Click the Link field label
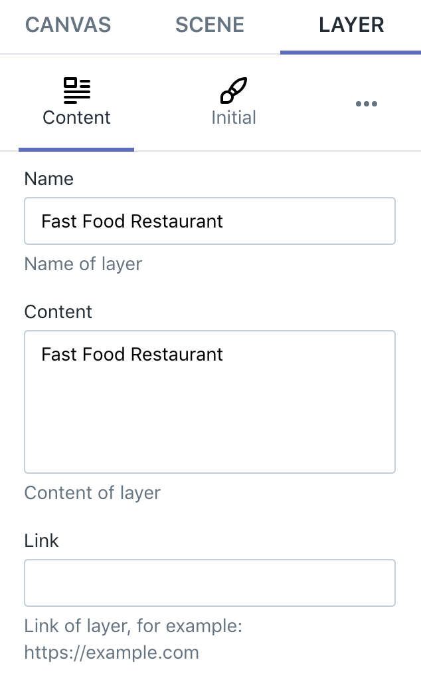This screenshot has width=421, height=684. tap(42, 541)
